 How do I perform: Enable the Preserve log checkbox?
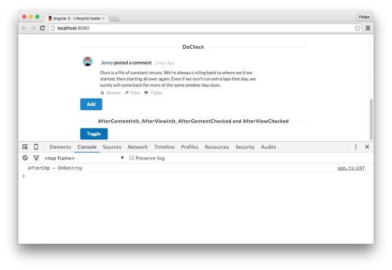[132, 158]
